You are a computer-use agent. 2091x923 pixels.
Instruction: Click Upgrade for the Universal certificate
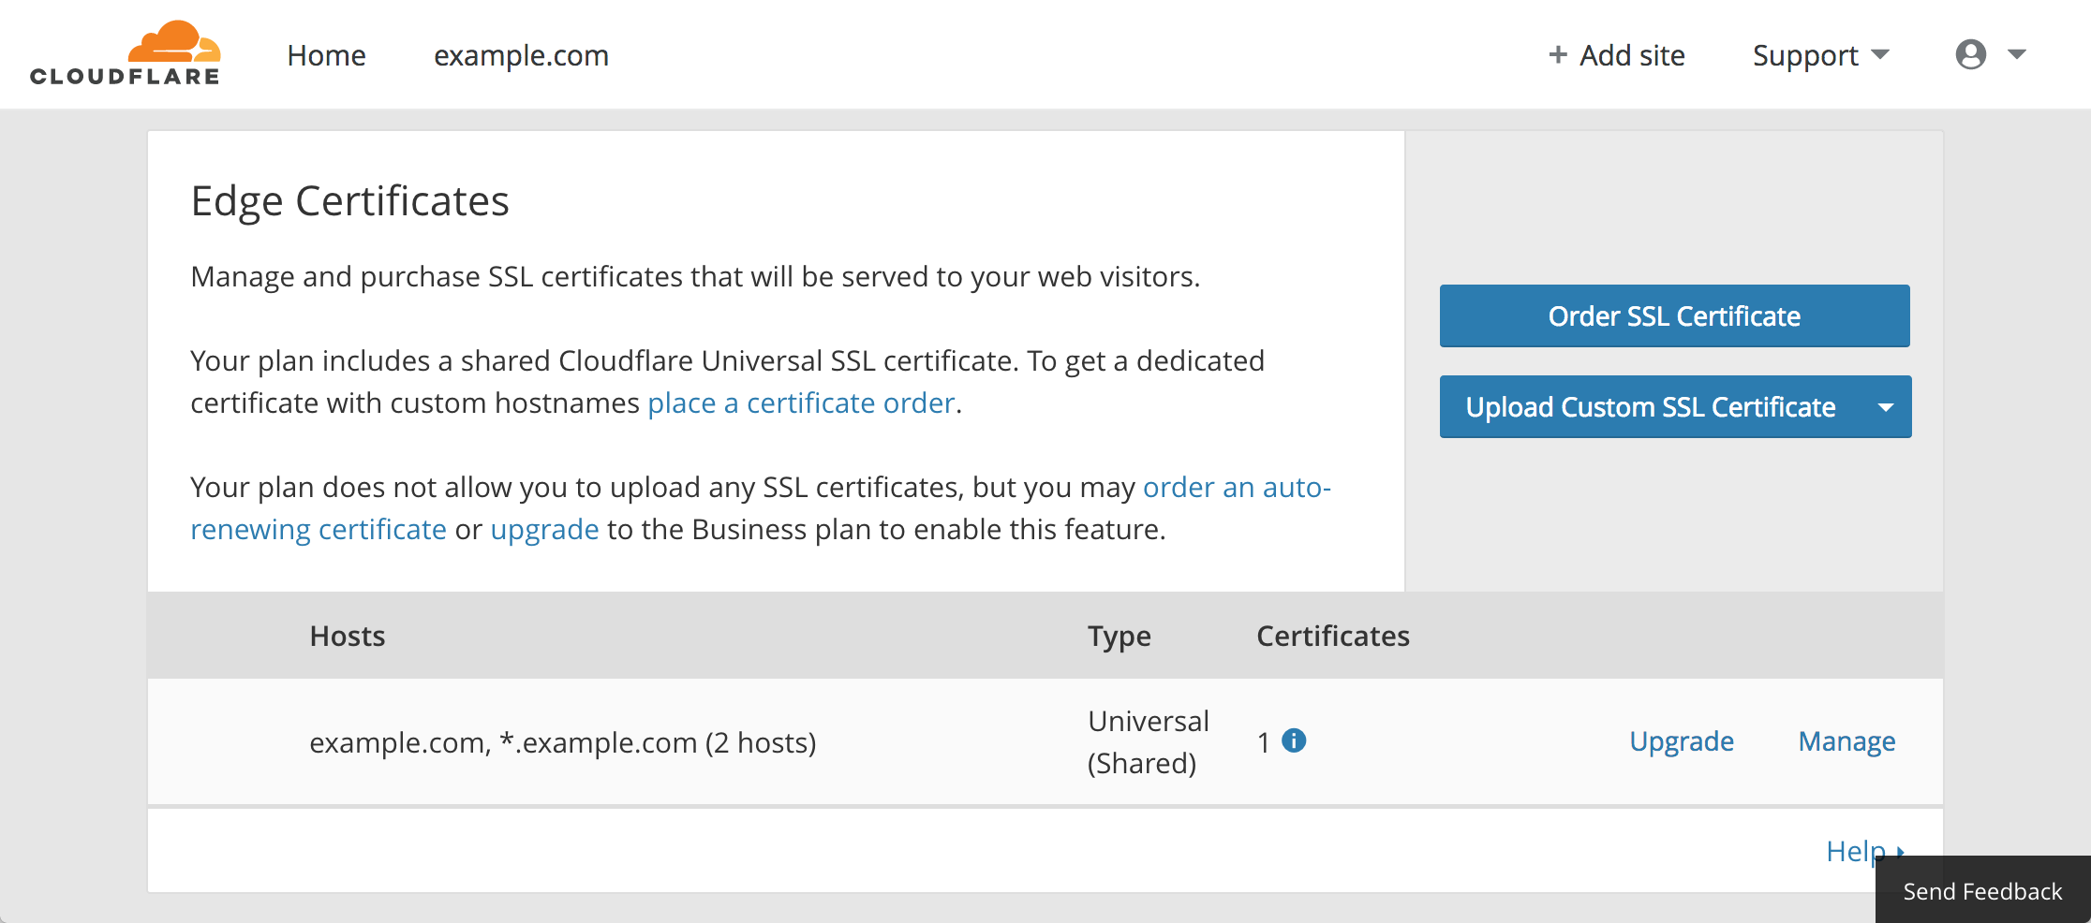tap(1682, 740)
